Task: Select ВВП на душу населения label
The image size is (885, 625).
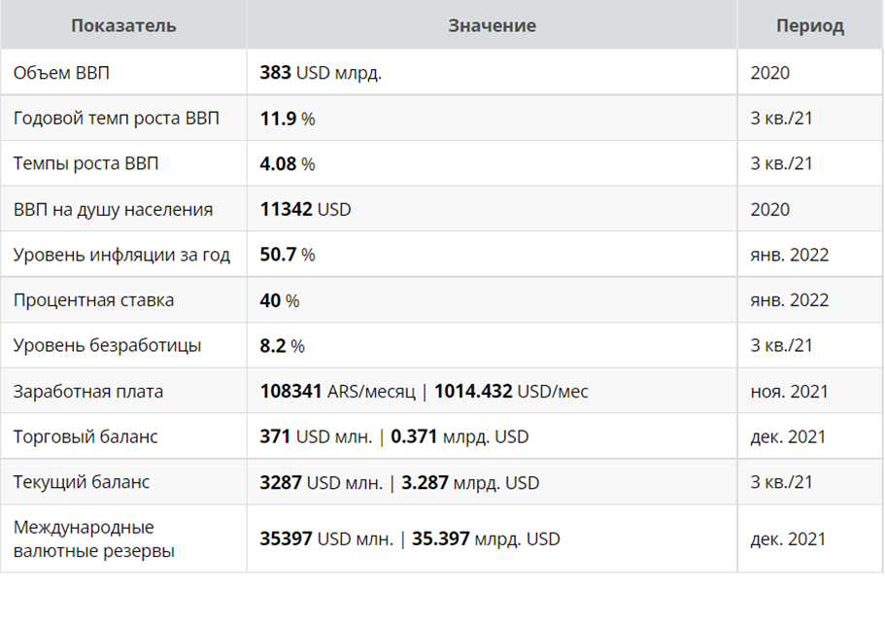Action: click(113, 209)
